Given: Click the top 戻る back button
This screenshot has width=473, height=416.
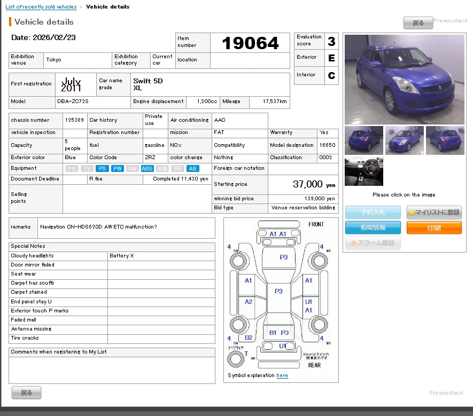Looking at the screenshot, I should point(418,23).
